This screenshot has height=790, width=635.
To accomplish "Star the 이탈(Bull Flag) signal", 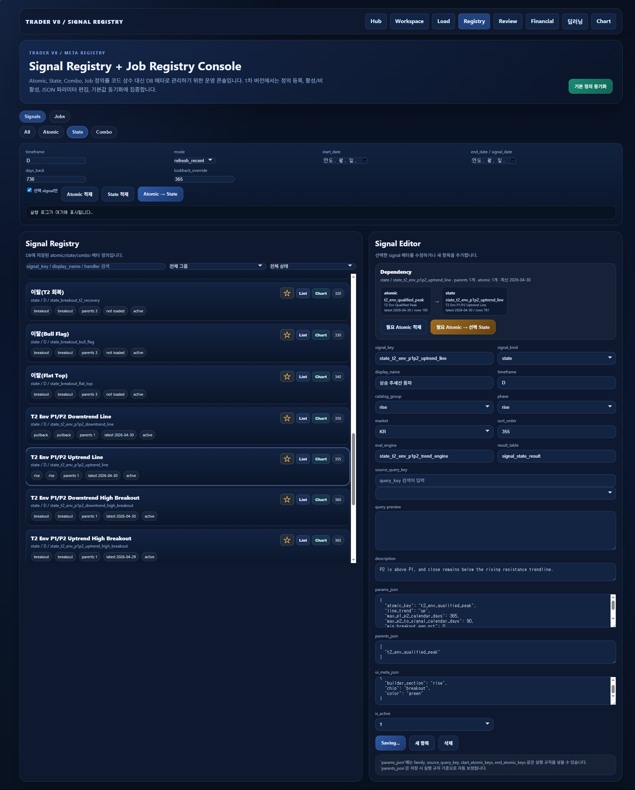I will pyautogui.click(x=287, y=335).
